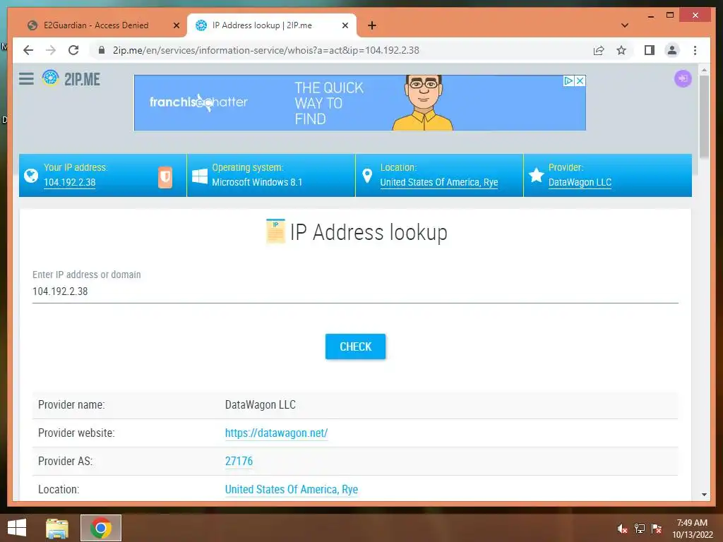Screen dimensions: 723x542
Task: Click the page scrollbar down arrow
Action: click(704, 495)
